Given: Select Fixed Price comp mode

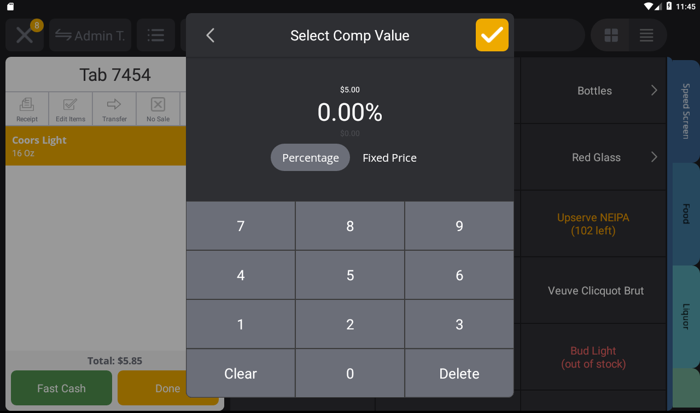Looking at the screenshot, I should pos(390,157).
